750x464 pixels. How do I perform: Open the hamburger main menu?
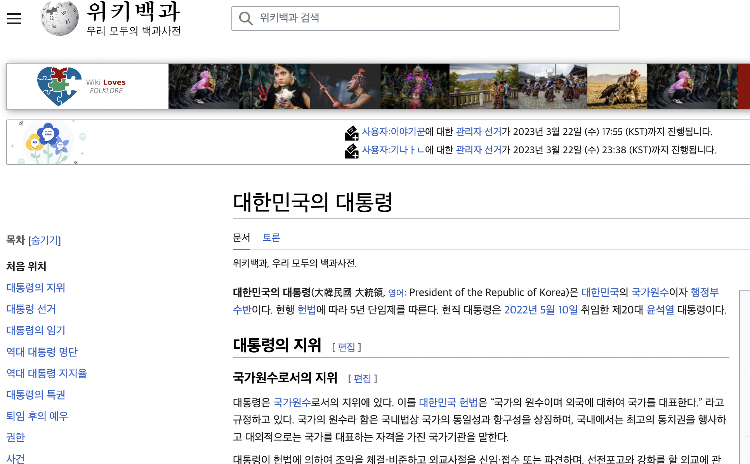14,18
